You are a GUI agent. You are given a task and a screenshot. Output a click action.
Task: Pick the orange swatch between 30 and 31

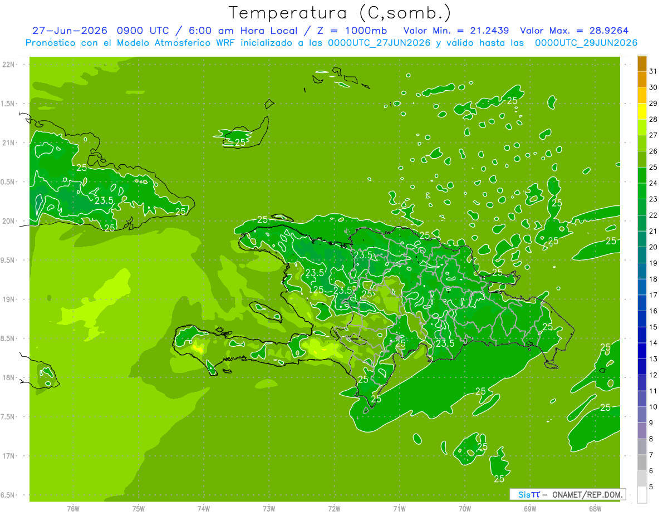[x=642, y=80]
